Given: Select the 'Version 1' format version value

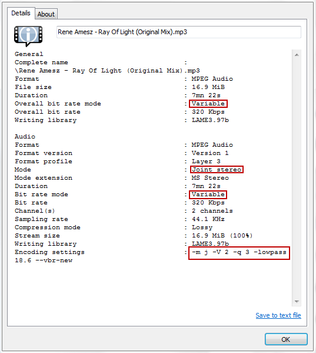Looking at the screenshot, I should [x=210, y=153].
